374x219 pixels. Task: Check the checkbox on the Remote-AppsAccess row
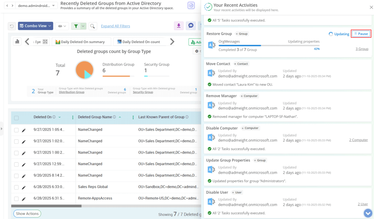(x=16, y=198)
